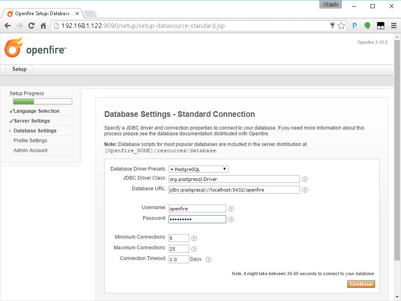This screenshot has width=401, height=301.
Task: Reload the page in browser
Action: tap(31, 26)
